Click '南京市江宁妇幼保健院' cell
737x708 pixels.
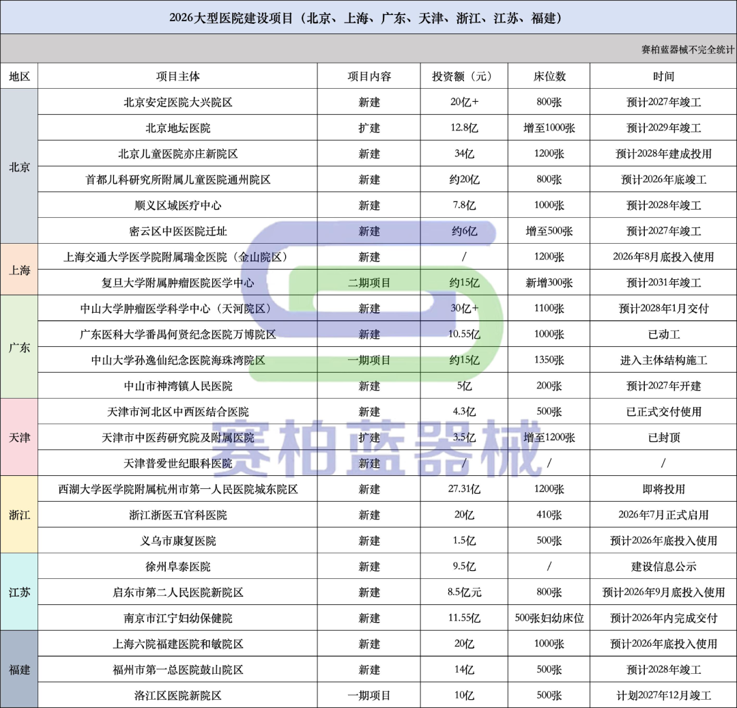pyautogui.click(x=177, y=618)
